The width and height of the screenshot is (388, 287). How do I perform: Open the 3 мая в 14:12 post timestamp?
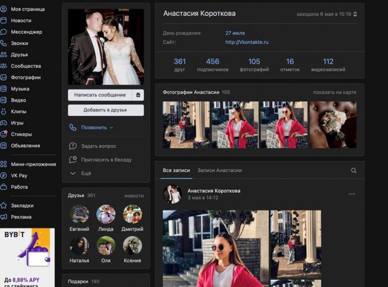(x=203, y=198)
